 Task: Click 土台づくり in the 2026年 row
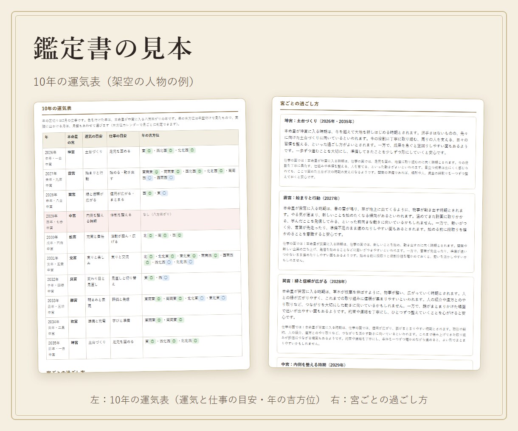coord(94,151)
